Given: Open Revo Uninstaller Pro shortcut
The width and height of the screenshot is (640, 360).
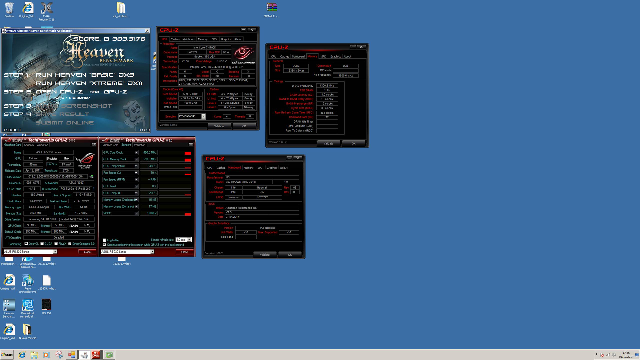Looking at the screenshot, I should coord(27,284).
